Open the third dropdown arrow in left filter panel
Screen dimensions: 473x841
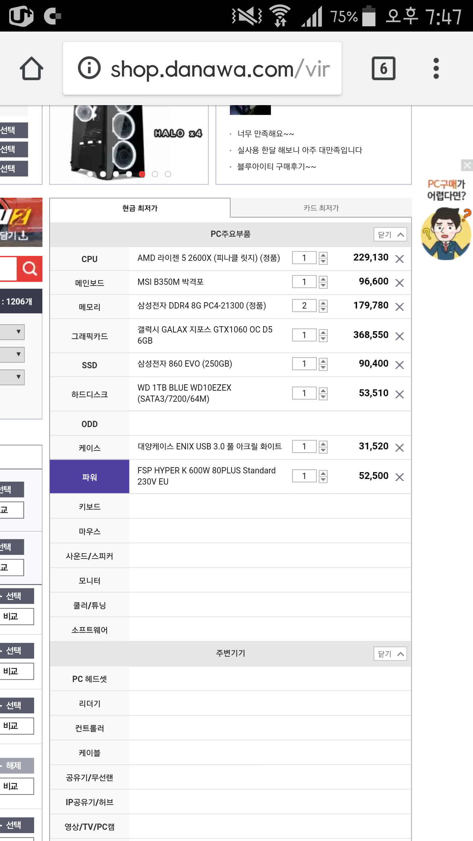click(18, 377)
